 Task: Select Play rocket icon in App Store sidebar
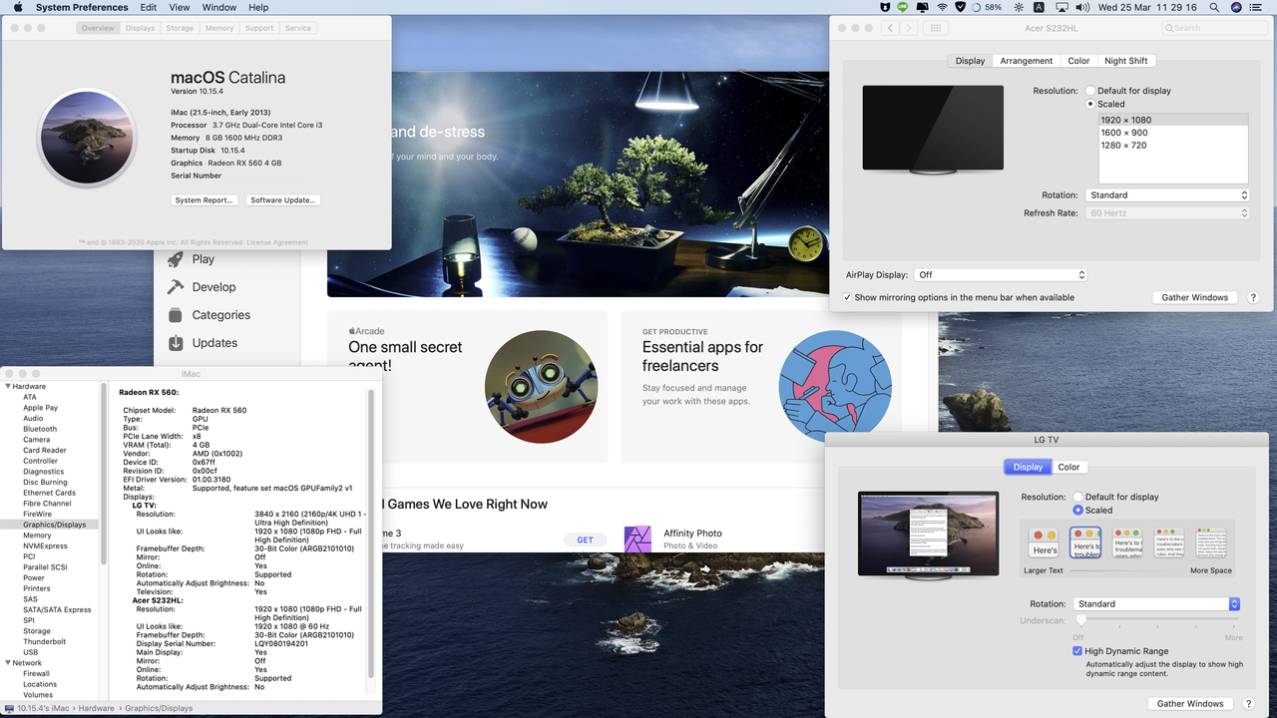click(176, 258)
